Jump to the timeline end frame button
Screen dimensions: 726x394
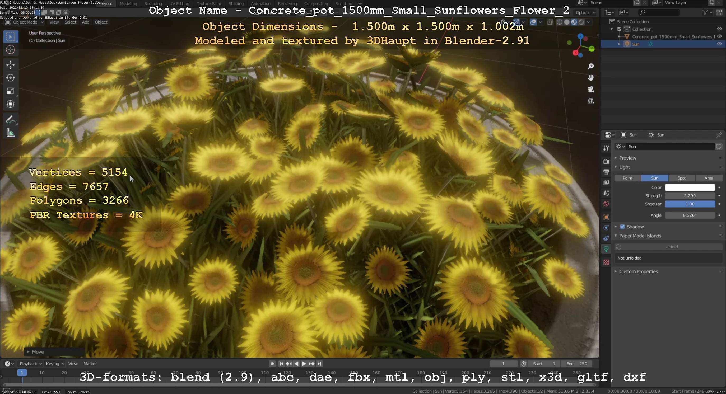[319, 364]
